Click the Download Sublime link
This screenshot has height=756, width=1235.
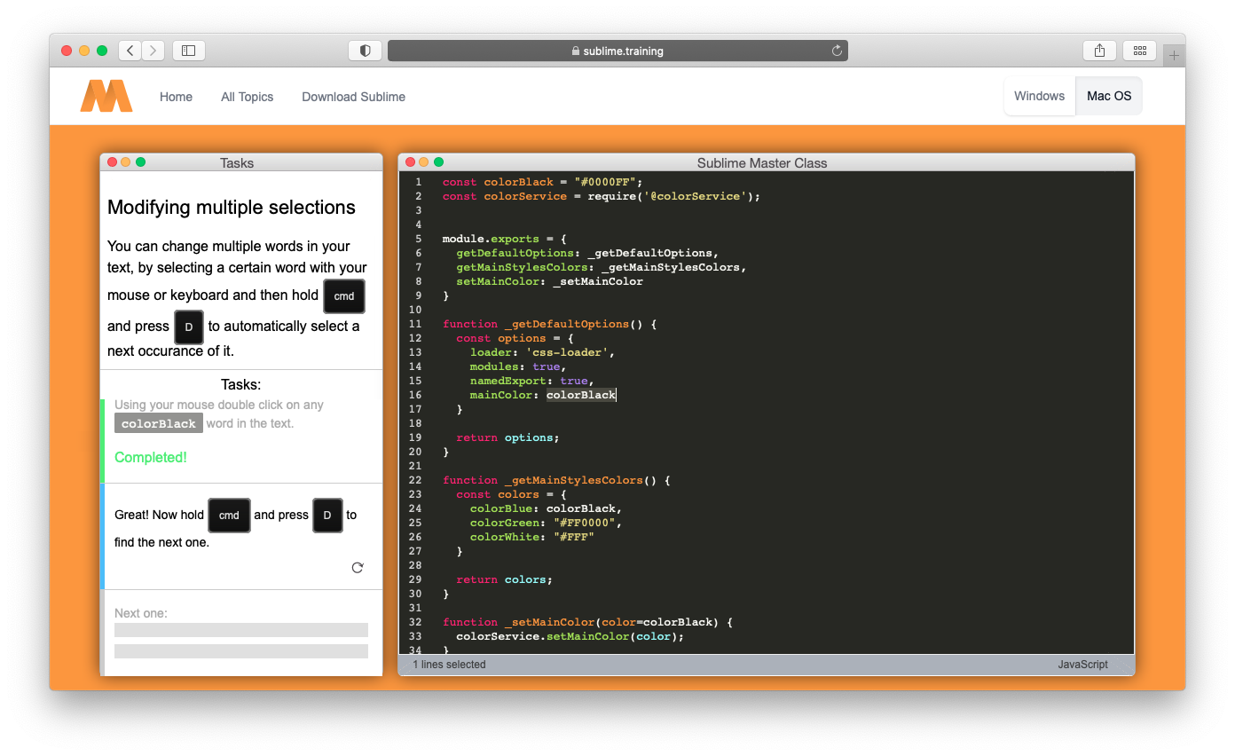353,97
